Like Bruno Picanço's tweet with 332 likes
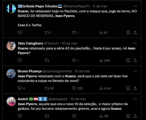Image resolution: width=146 pixels, height=120 pixels. pos(77,88)
